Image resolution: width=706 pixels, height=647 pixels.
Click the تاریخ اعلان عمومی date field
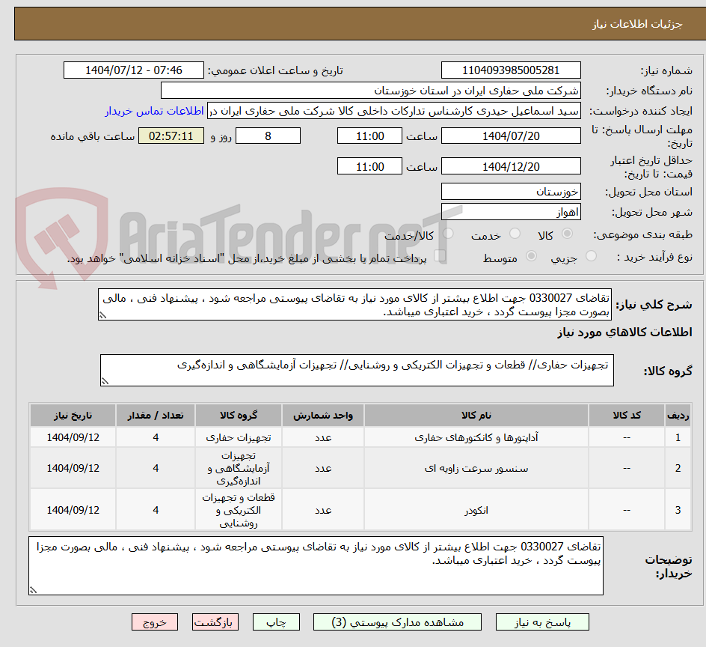coord(133,70)
